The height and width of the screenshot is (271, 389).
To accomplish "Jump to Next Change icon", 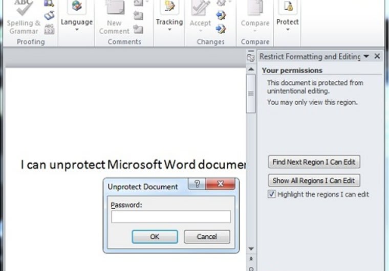I will tap(221, 29).
